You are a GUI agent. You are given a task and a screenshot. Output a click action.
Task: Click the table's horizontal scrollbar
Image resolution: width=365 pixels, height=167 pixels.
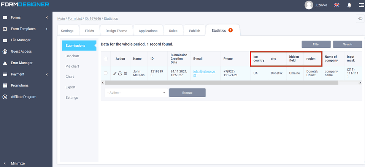(228, 82)
